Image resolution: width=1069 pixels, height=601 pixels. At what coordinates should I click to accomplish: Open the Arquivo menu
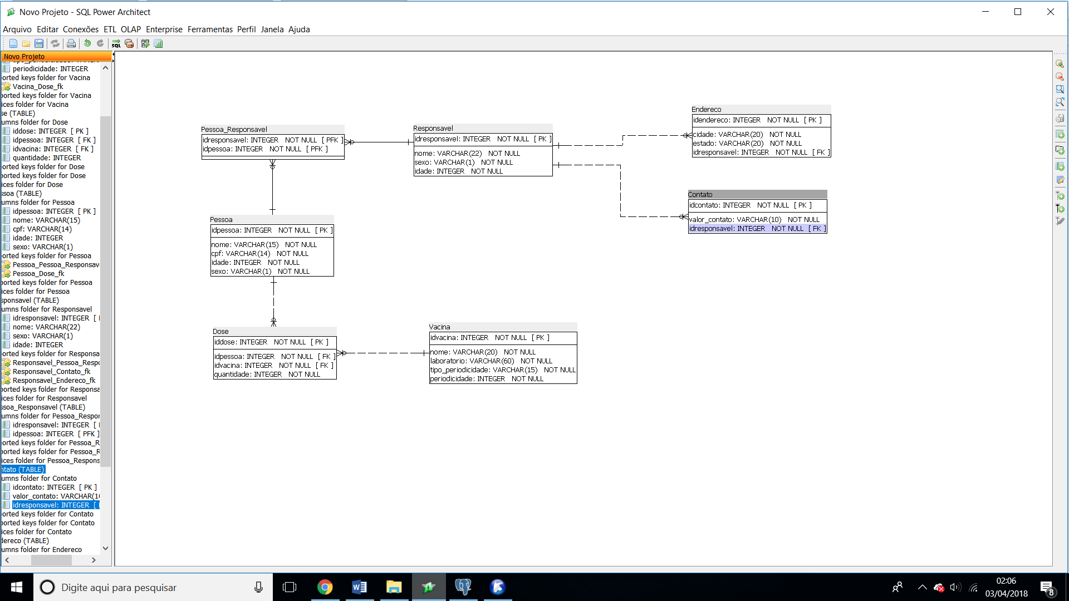[x=17, y=29]
